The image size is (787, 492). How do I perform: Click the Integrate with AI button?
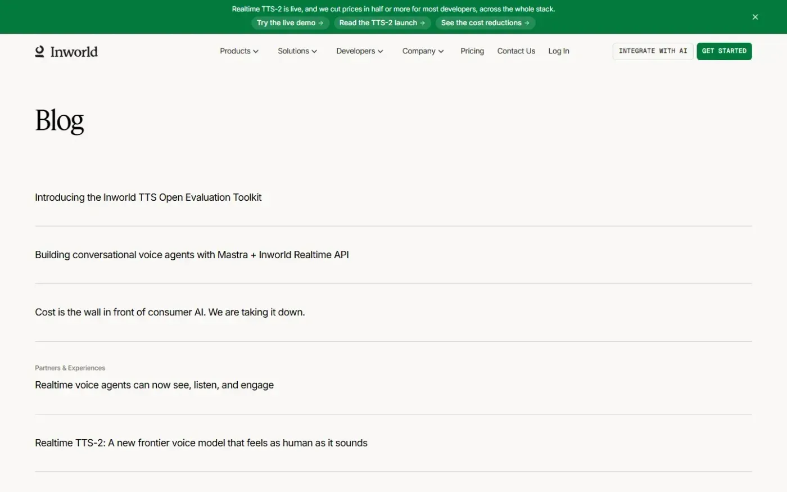[653, 51]
